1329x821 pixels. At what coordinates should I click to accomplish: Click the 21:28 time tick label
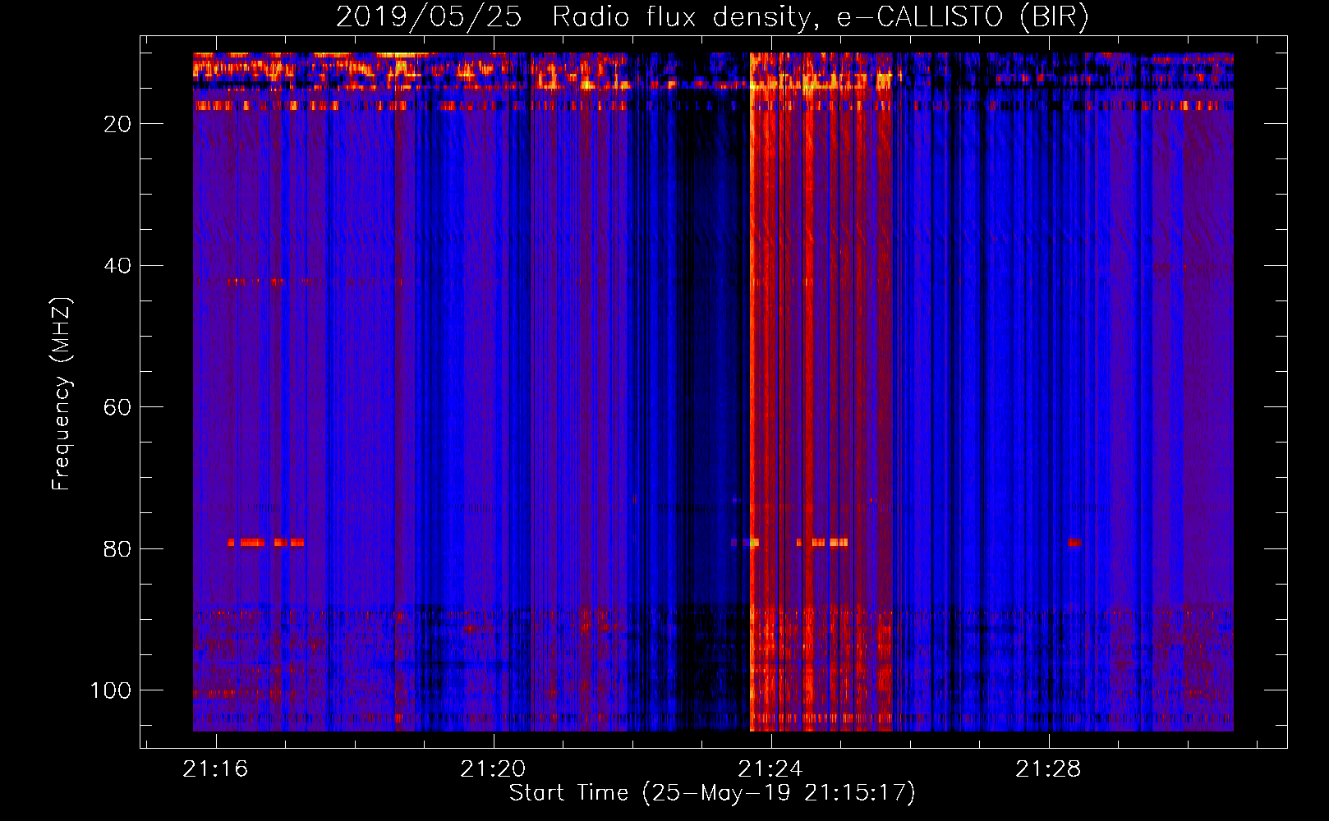click(1048, 769)
